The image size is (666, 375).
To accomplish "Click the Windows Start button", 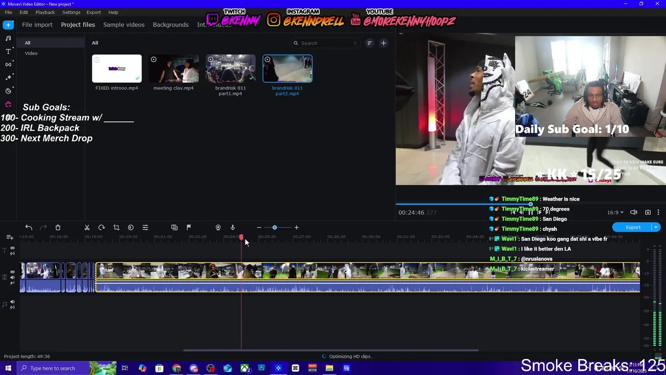I will point(8,368).
